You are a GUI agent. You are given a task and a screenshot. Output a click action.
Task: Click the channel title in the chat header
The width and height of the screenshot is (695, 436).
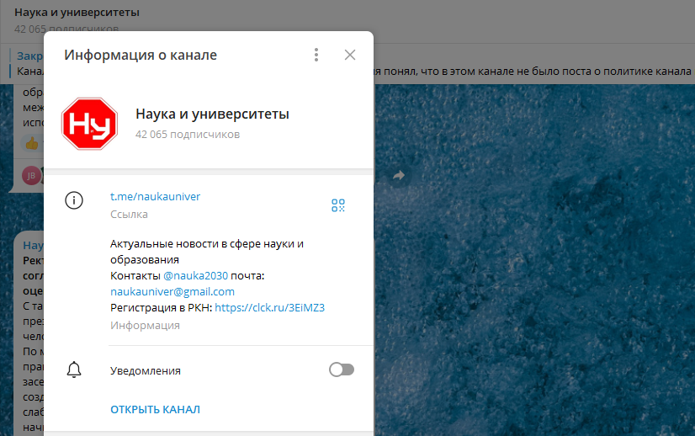77,13
